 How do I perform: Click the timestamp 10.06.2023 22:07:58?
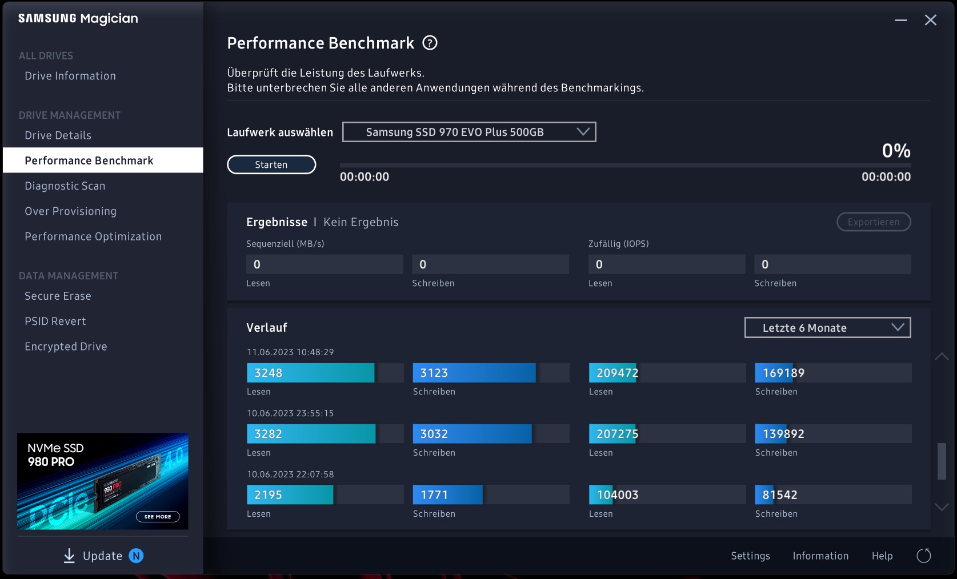pyautogui.click(x=290, y=475)
